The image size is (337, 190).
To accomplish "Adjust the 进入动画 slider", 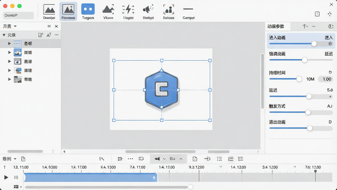I will tap(314, 44).
